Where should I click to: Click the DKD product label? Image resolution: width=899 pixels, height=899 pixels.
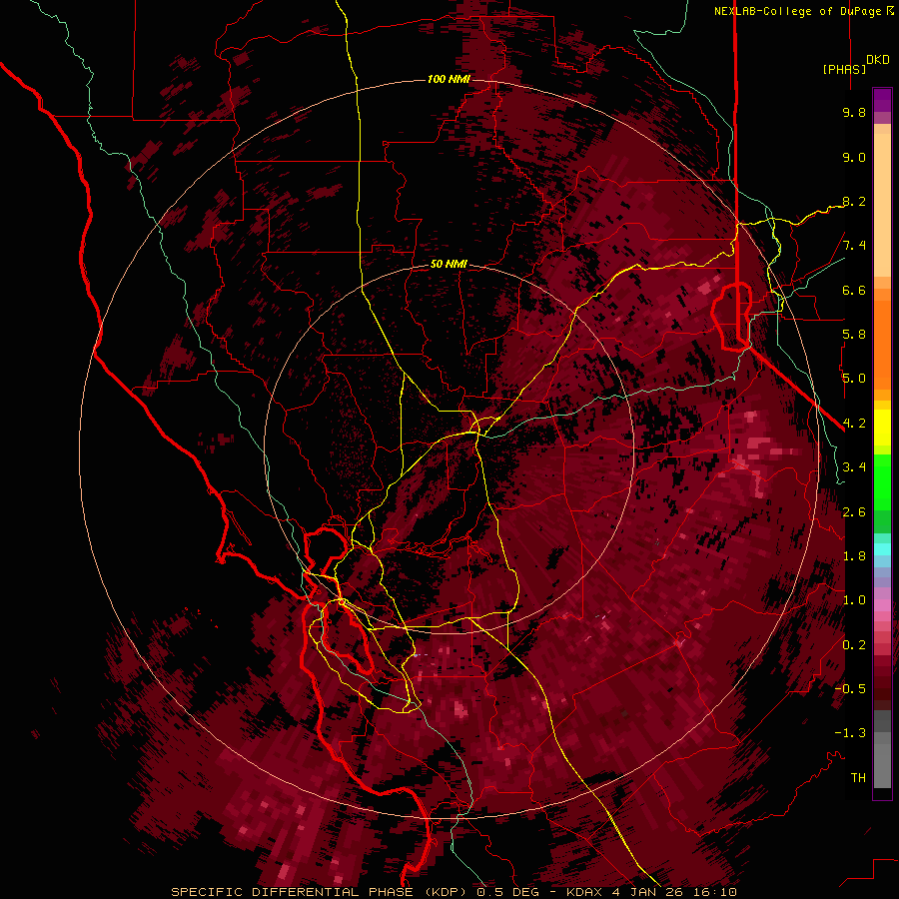tap(877, 60)
